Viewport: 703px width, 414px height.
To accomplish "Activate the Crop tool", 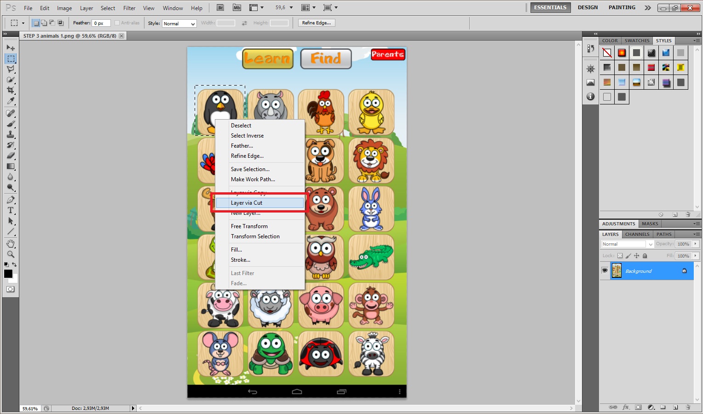I will 11,90.
